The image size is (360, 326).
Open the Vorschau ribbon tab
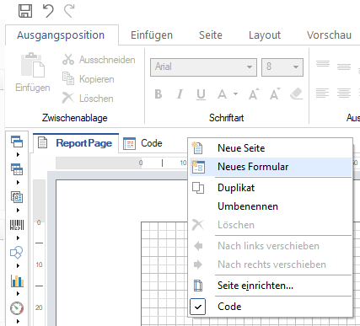tap(329, 35)
